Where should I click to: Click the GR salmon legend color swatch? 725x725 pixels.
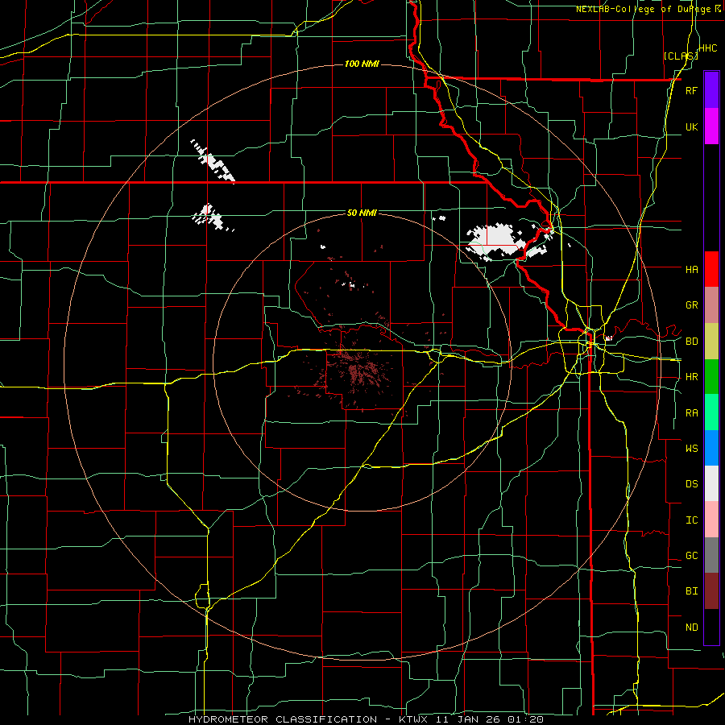pyautogui.click(x=711, y=305)
